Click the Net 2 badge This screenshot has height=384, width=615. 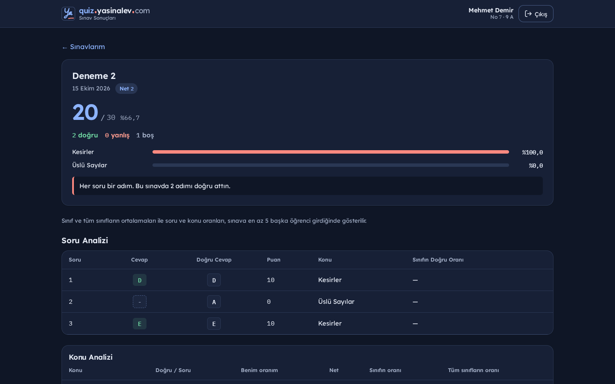[126, 89]
